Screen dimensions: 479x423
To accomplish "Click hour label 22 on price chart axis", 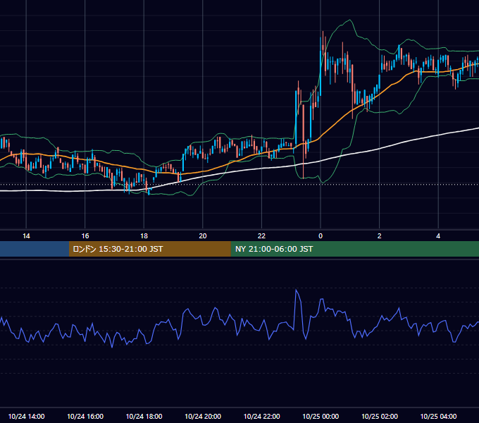I will (x=262, y=236).
